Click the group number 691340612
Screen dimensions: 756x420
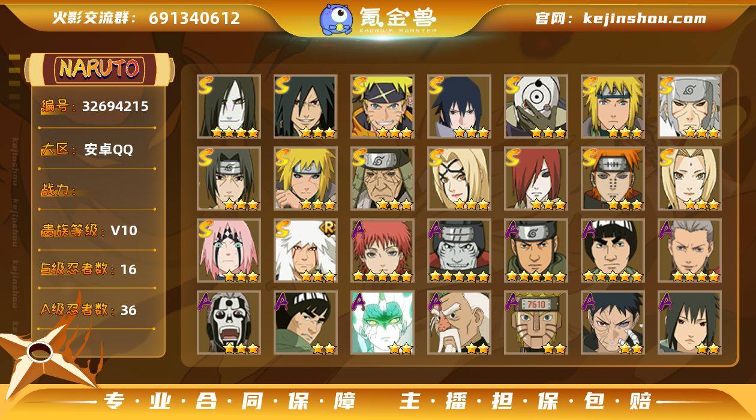194,18
